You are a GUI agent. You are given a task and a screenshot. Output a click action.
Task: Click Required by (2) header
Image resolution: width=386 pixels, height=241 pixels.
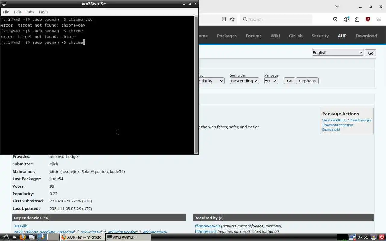coord(283,218)
